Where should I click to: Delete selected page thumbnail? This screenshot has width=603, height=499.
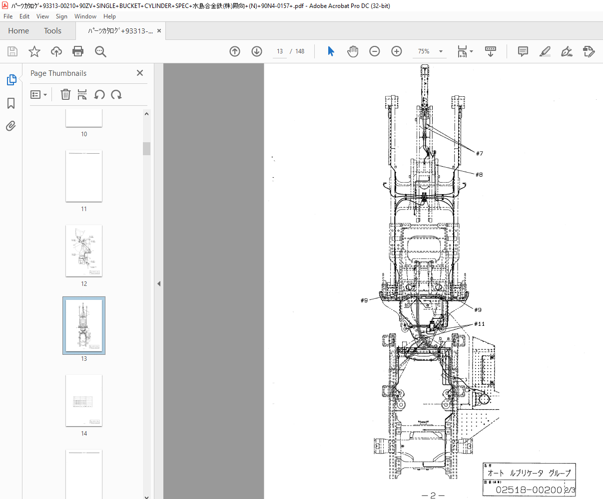(x=65, y=94)
